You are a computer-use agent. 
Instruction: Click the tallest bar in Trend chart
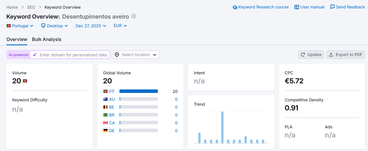tap(222, 127)
